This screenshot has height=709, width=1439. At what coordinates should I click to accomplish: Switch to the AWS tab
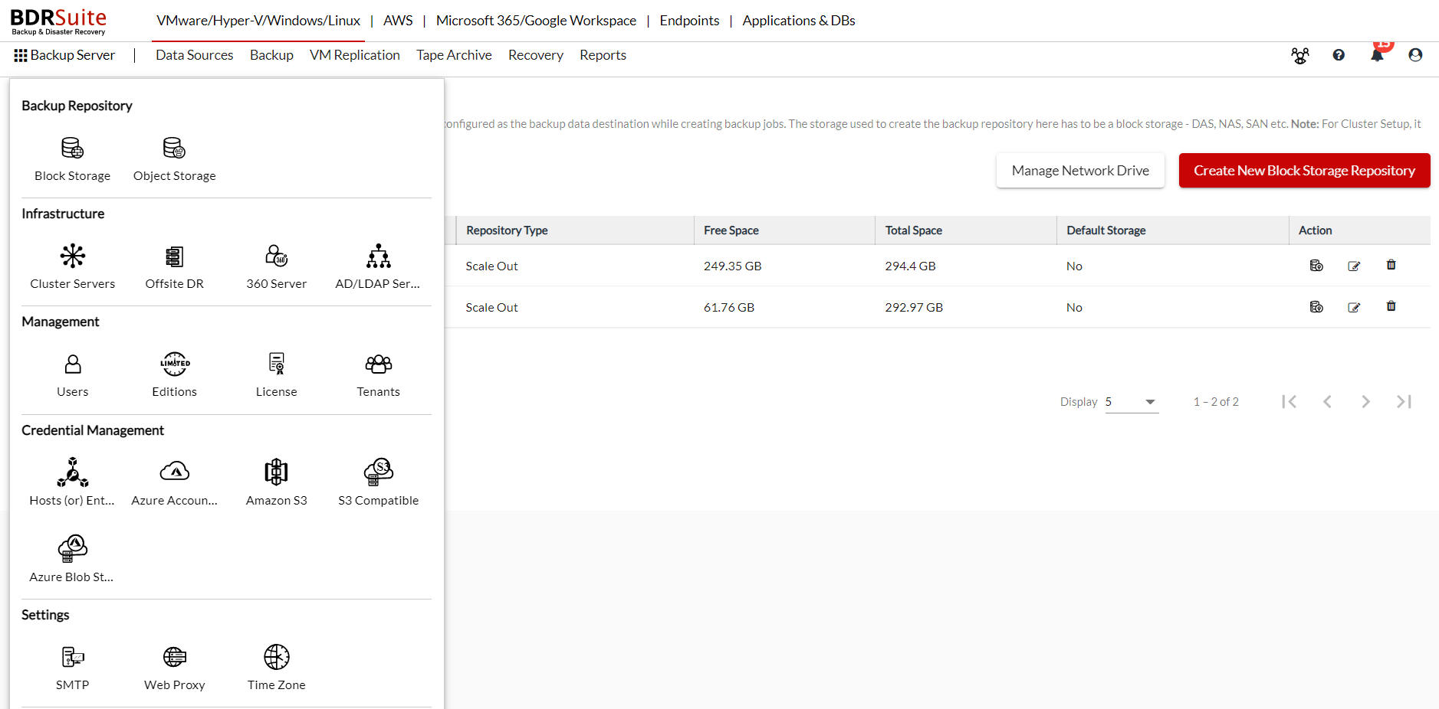398,21
